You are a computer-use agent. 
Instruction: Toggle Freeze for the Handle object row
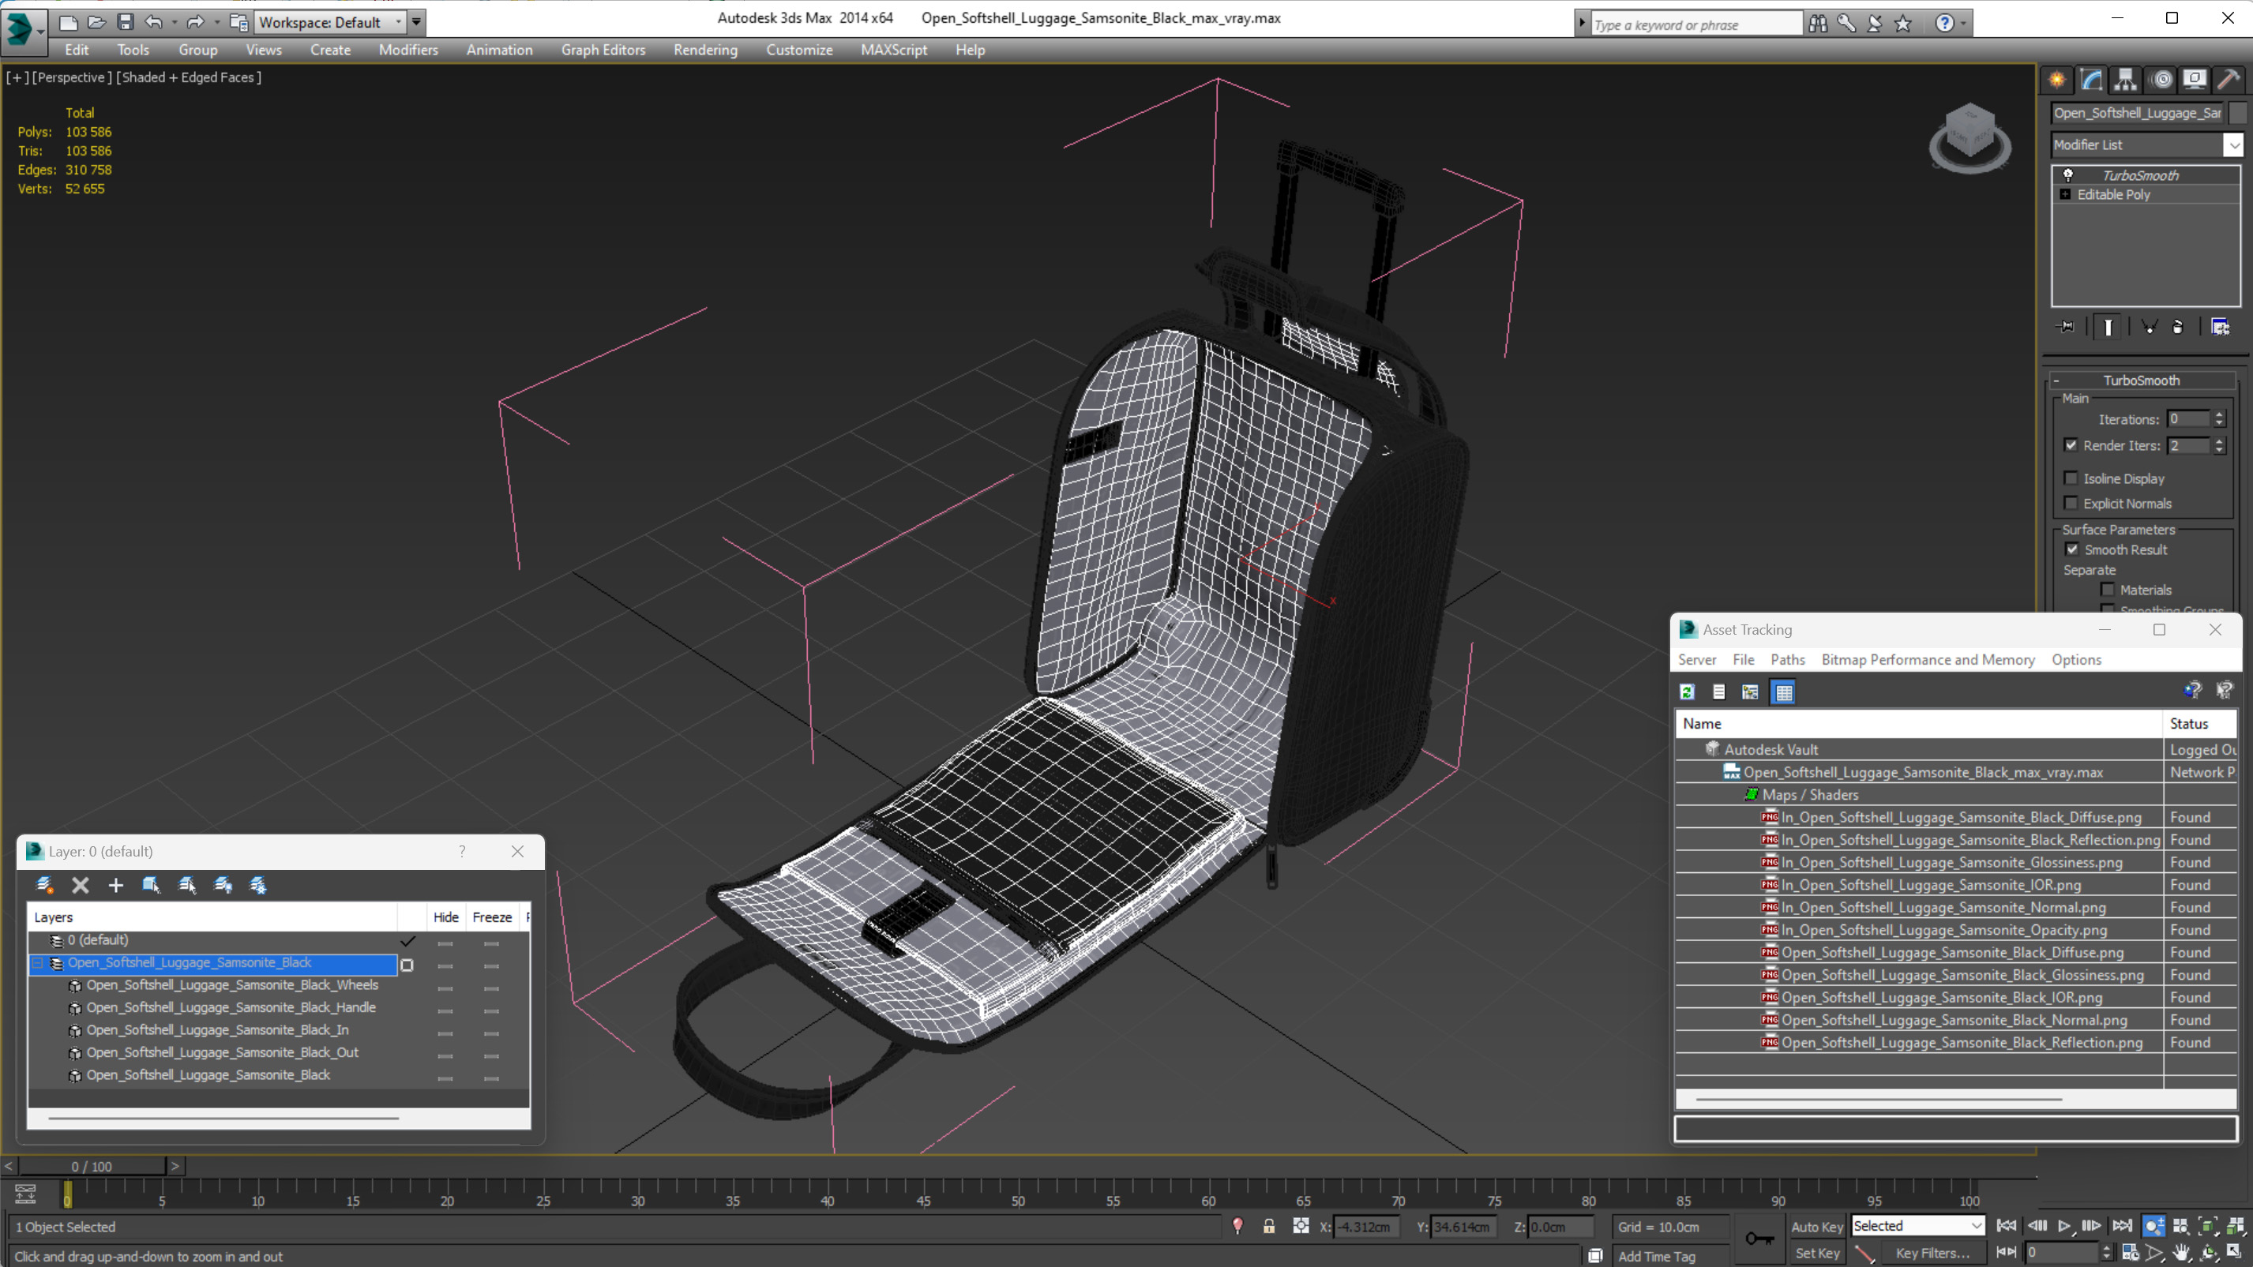pos(491,1010)
